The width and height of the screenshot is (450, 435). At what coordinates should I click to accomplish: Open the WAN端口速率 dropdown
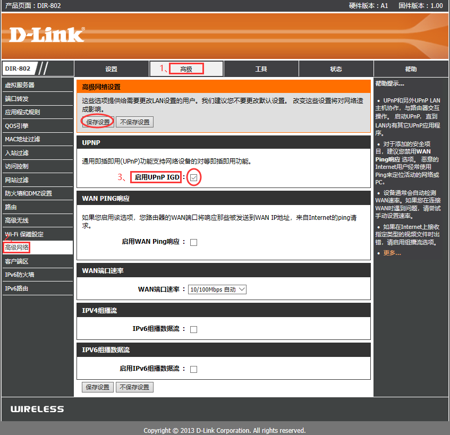(x=217, y=289)
